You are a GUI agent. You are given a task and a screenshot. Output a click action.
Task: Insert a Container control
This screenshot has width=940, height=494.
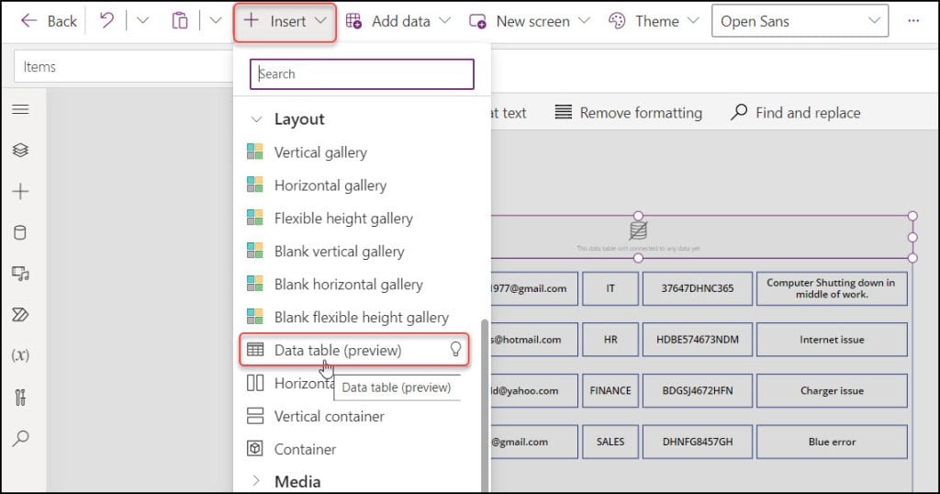(305, 449)
